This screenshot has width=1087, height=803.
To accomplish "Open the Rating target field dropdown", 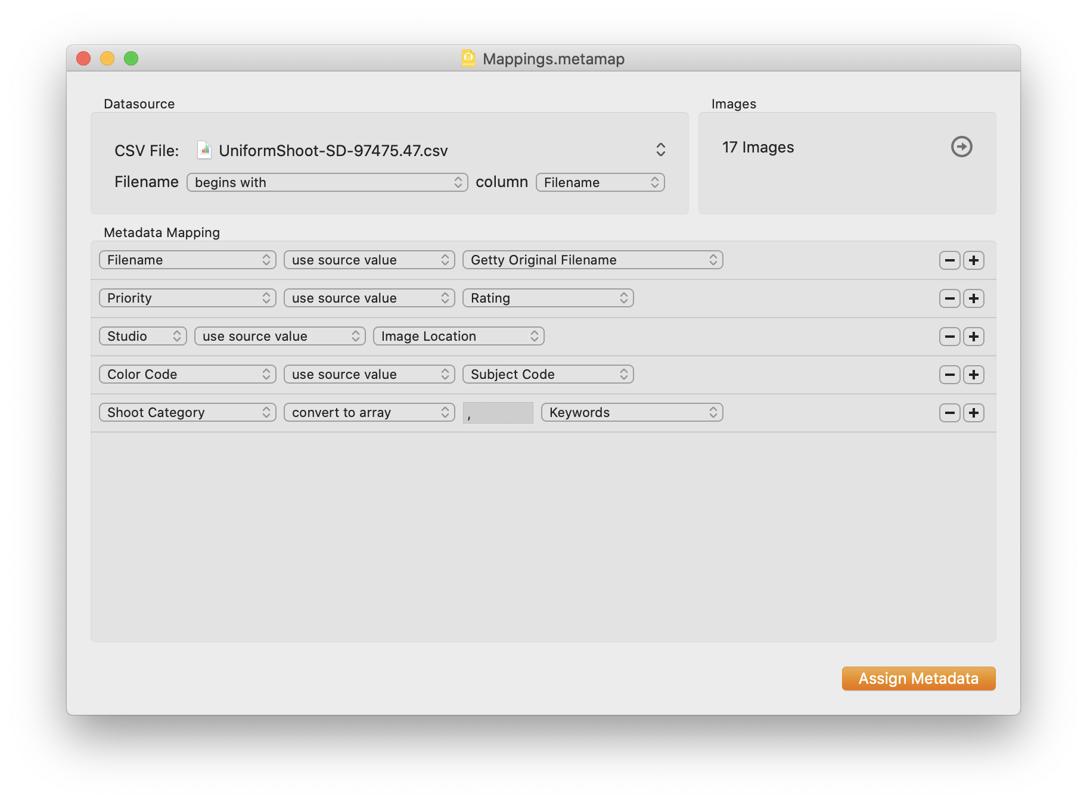I will [x=548, y=298].
